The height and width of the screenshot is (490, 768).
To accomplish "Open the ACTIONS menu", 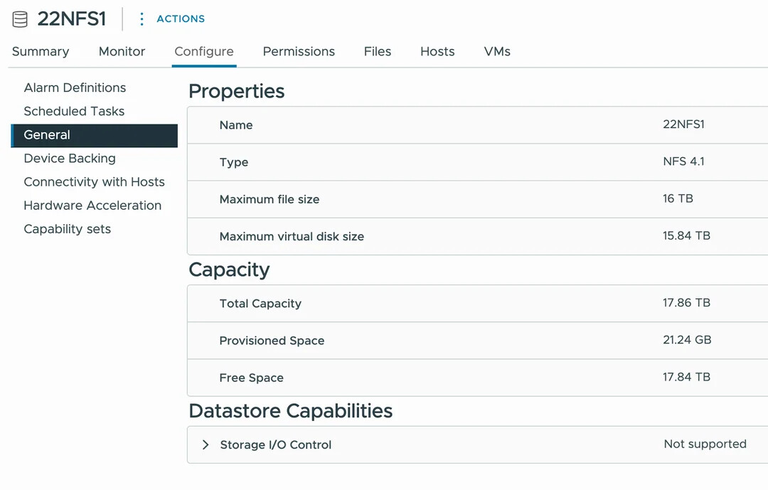I will coord(181,19).
